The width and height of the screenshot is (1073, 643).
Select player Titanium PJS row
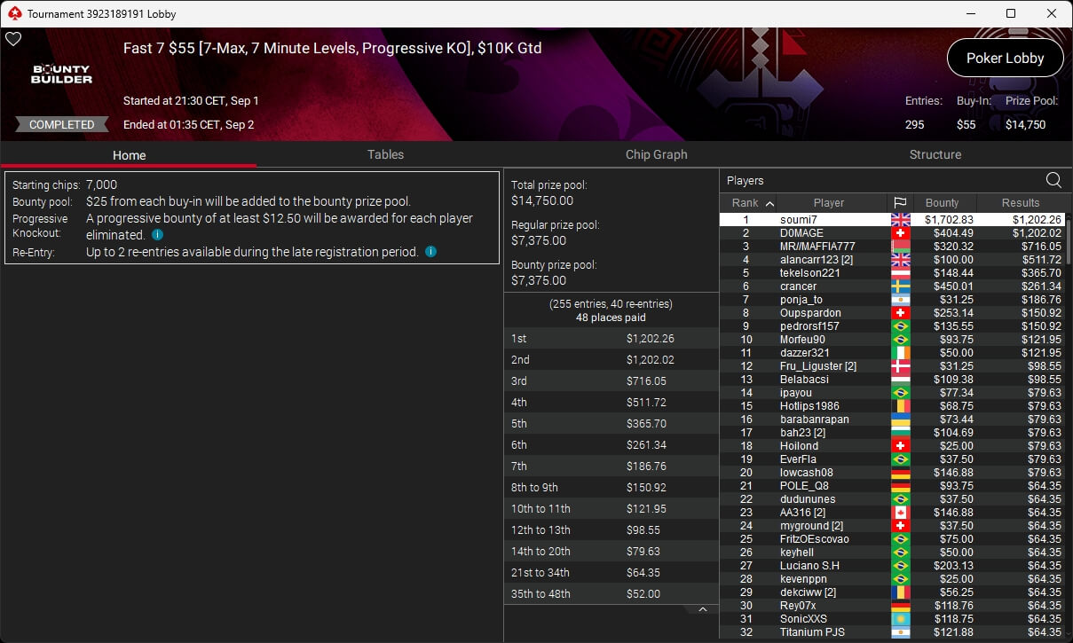[x=891, y=632]
